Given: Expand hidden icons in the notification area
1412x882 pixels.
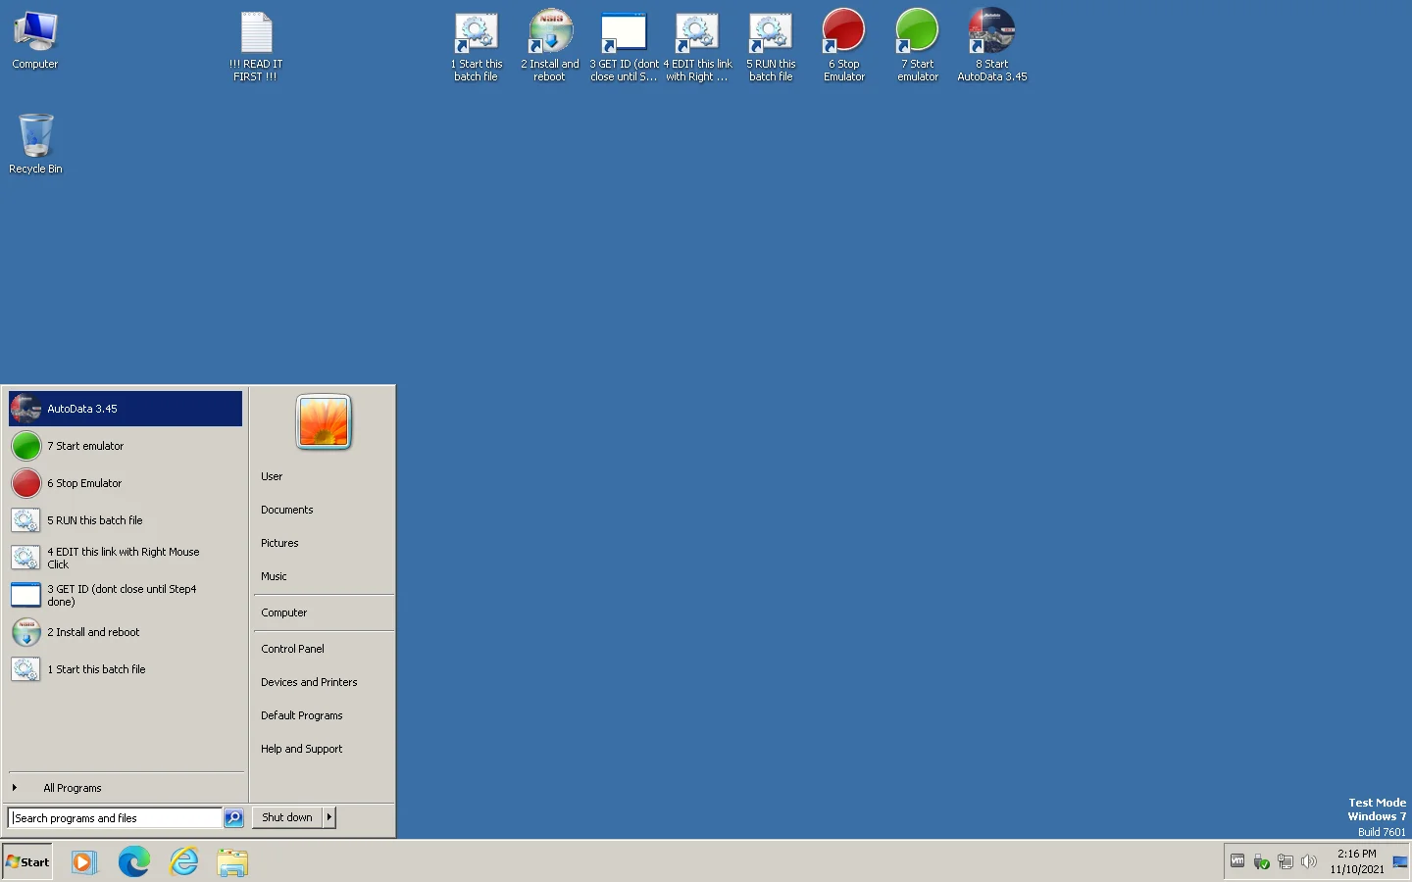Looking at the screenshot, I should tap(1235, 861).
